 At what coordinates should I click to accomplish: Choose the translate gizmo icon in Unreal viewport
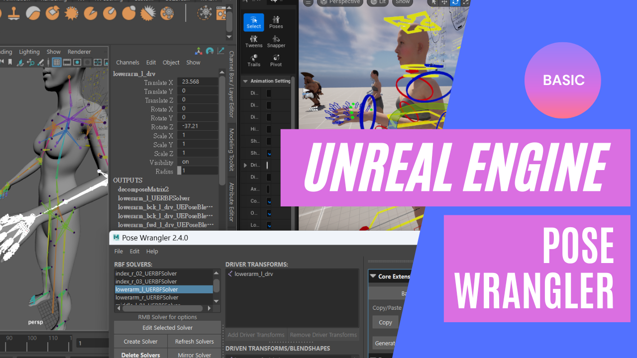click(x=444, y=2)
